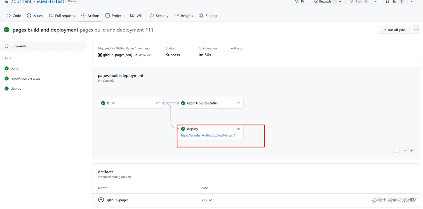This screenshot has width=423, height=209.
Task: Click the Pull requests branch icon
Action: coord(51,16)
